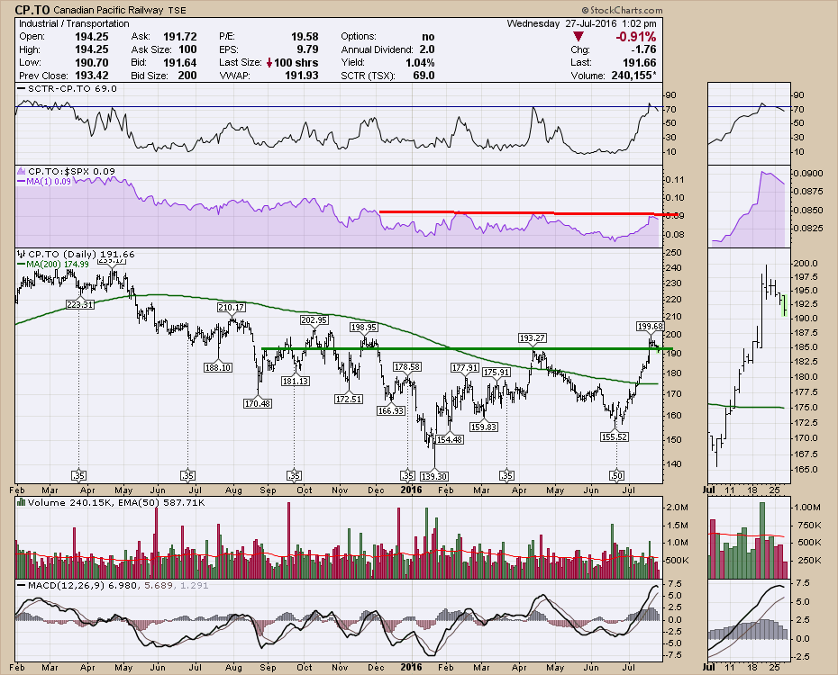Click the 0.0900 axis label in zoom panel
The width and height of the screenshot is (838, 675).
(x=807, y=174)
